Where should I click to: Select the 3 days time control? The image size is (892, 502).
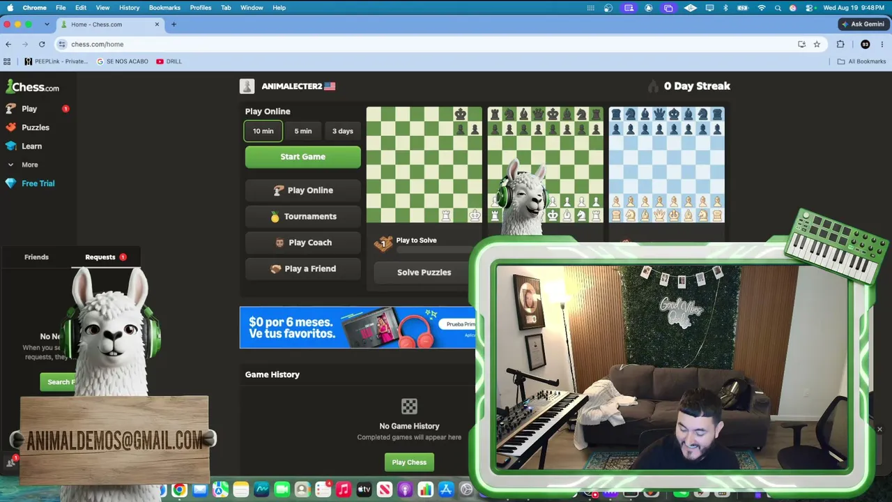[342, 131]
